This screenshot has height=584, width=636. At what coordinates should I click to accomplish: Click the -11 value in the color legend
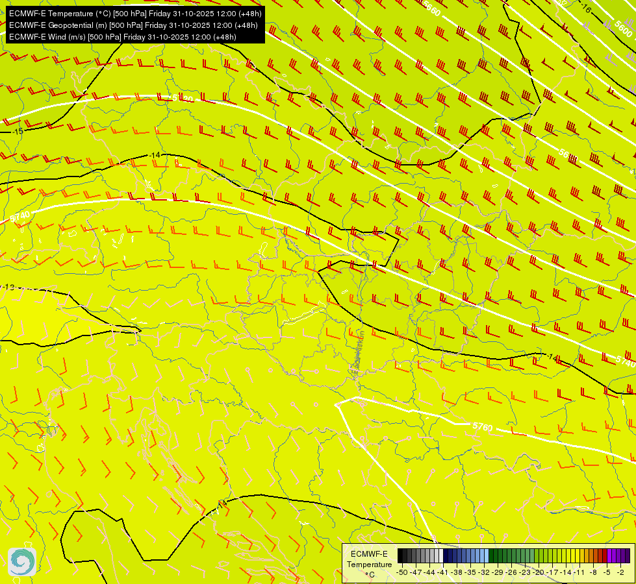click(579, 572)
